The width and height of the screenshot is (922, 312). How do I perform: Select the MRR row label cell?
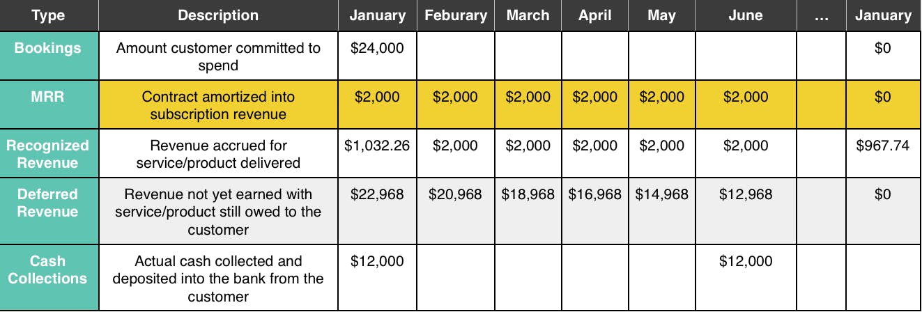(49, 97)
